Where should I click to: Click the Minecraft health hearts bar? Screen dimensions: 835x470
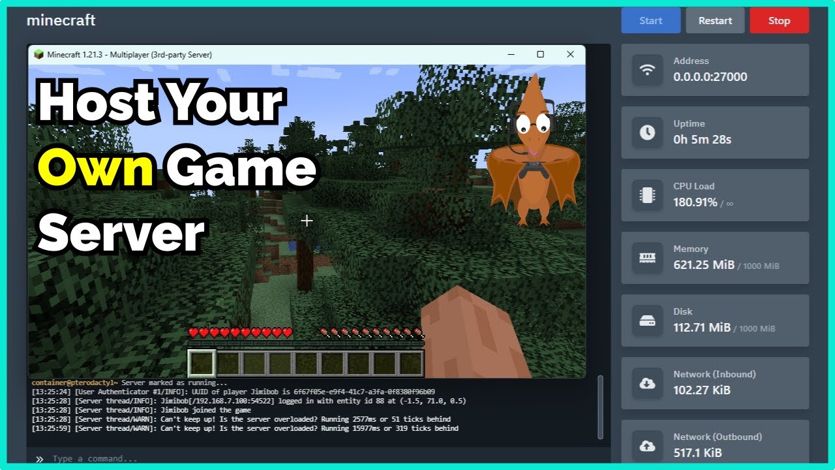(x=241, y=333)
